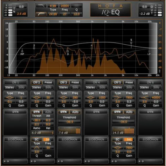Screen dimensions: 166x166
Task: Click band 2 6.0 dB reduction meter
Action: tap(42, 133)
